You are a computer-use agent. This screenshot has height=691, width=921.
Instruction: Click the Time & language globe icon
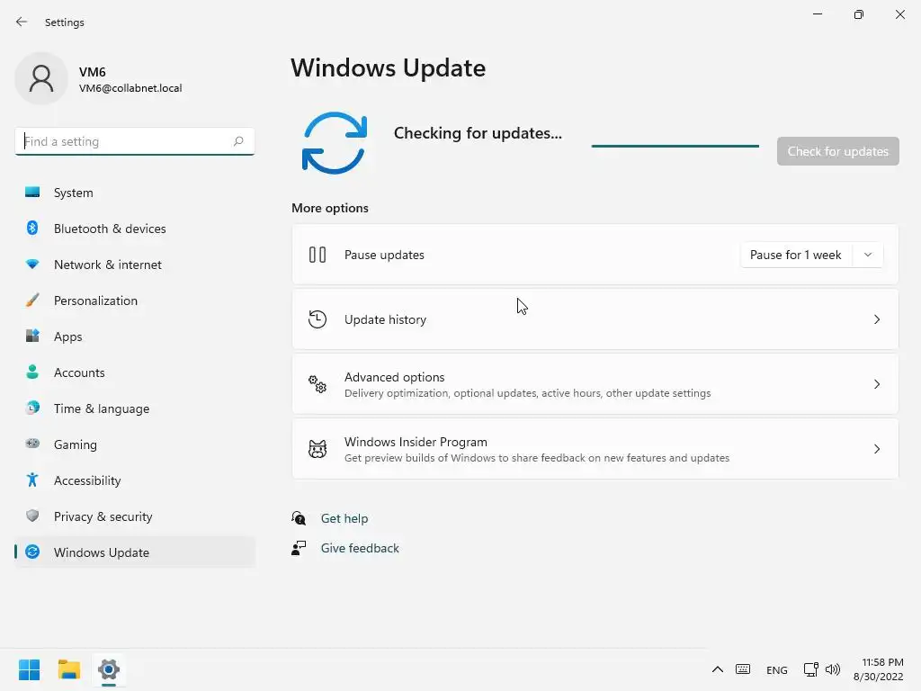tap(32, 408)
